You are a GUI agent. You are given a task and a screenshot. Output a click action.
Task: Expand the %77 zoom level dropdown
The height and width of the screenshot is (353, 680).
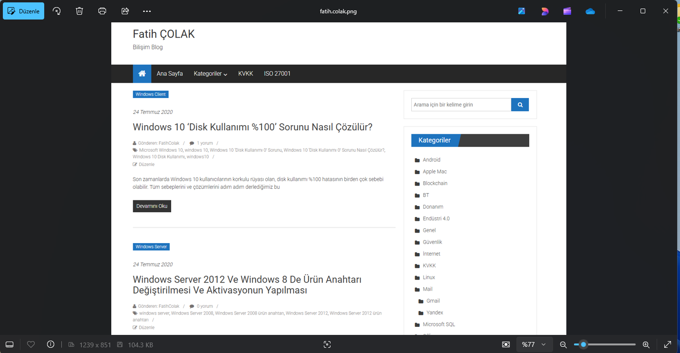(x=534, y=344)
